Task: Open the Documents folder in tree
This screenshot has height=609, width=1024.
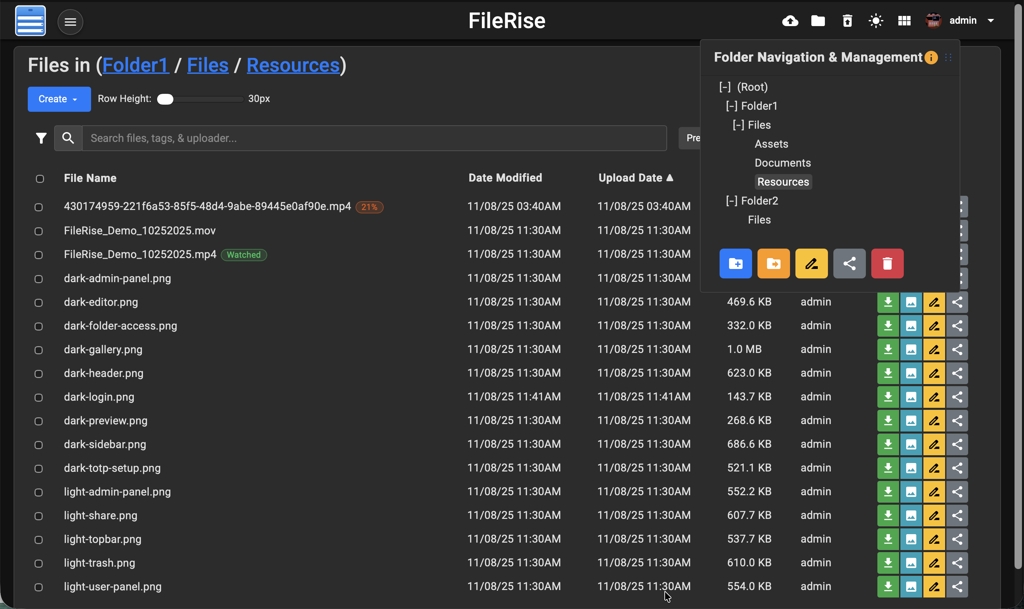Action: click(782, 163)
